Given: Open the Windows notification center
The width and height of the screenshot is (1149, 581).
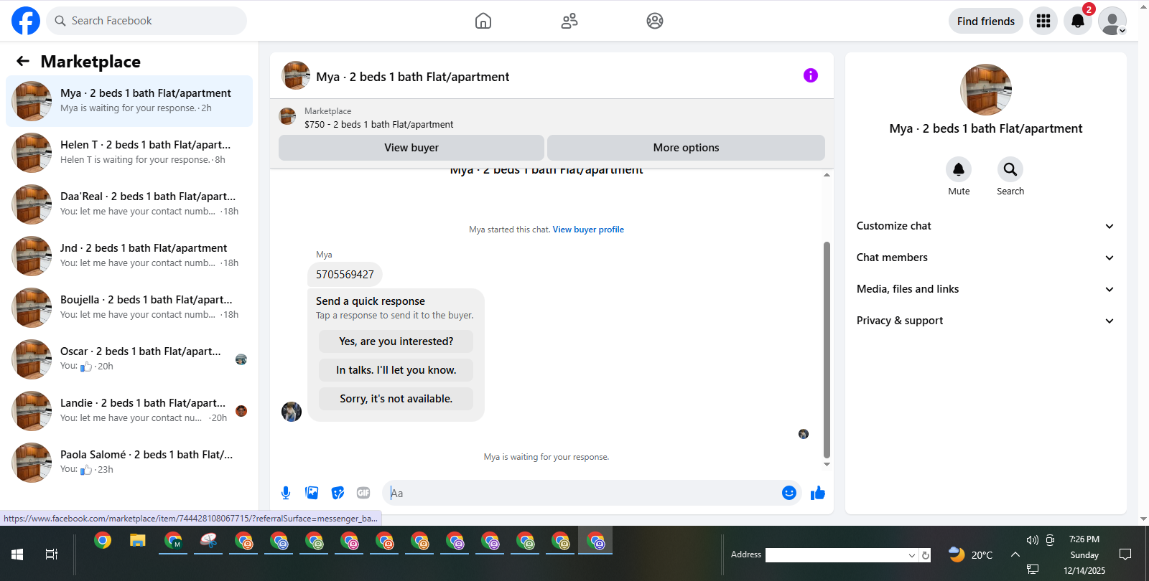Looking at the screenshot, I should pos(1125,554).
